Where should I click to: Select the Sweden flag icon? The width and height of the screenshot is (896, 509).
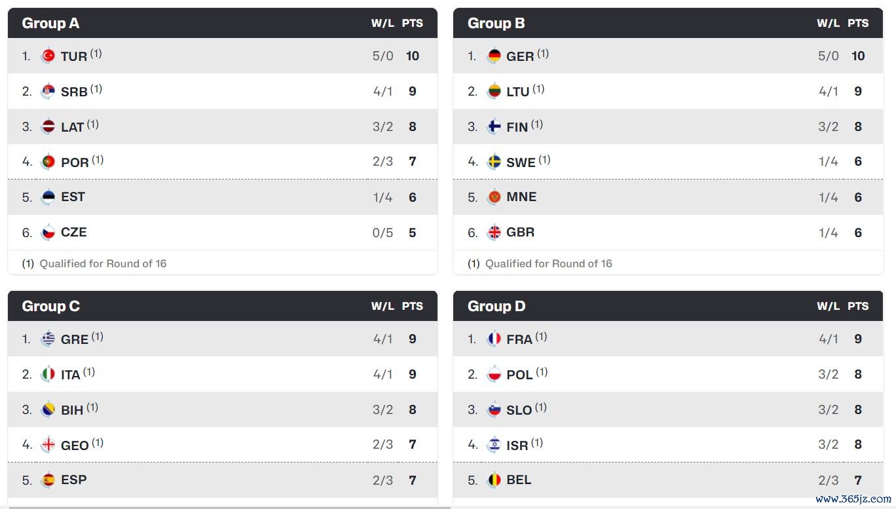[494, 162]
